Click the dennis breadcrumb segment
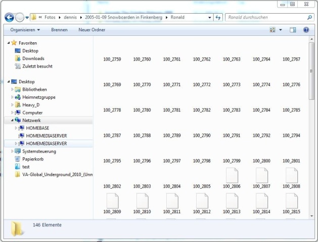 point(70,18)
